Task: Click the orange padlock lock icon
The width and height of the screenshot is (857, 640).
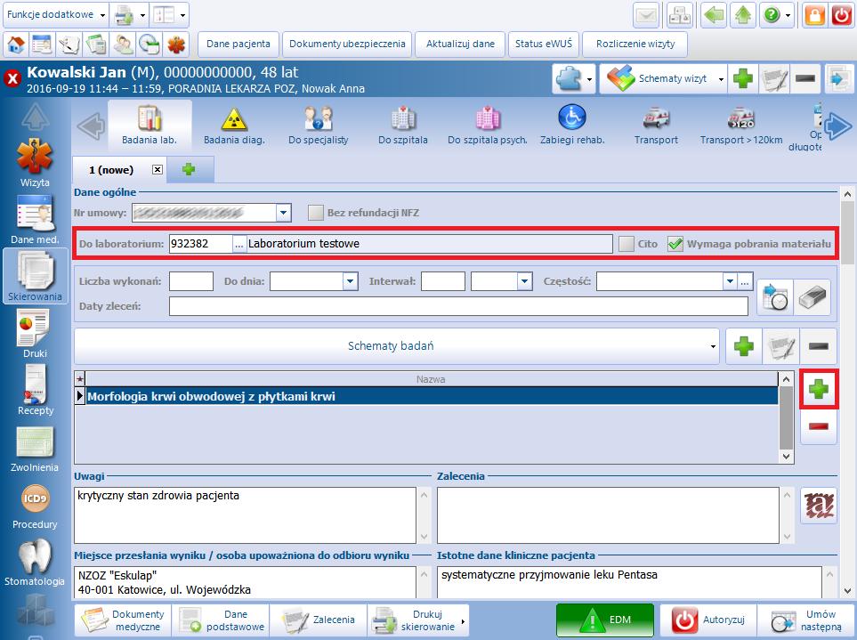Action: [814, 15]
